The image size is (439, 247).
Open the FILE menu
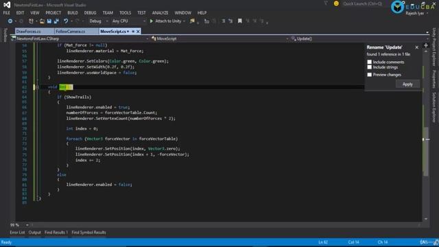(x=7, y=13)
